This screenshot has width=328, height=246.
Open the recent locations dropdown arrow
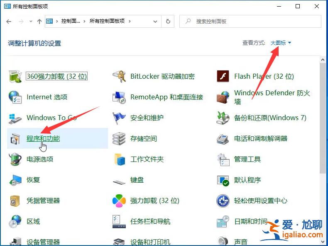31,21
